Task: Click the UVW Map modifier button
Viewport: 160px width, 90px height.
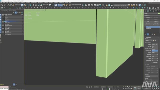Action: click(156, 23)
